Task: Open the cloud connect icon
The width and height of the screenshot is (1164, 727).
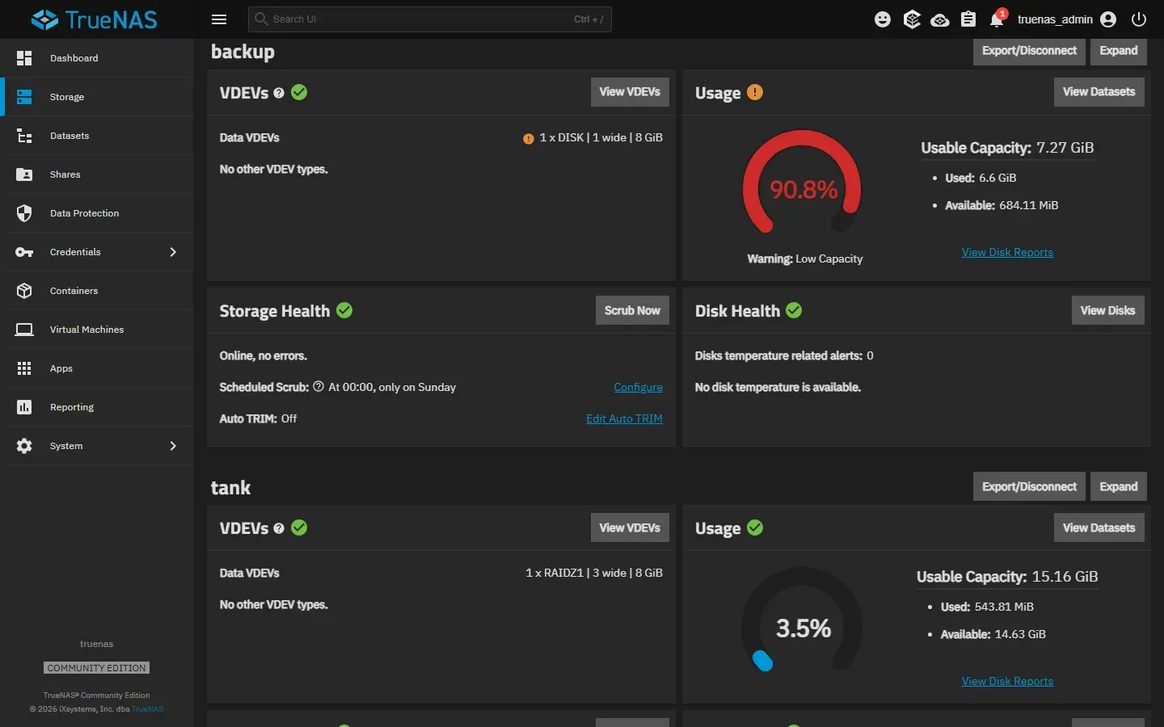Action: coord(940,19)
